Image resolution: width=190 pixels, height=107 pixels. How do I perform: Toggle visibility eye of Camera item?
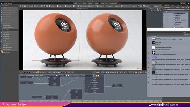(164, 15)
